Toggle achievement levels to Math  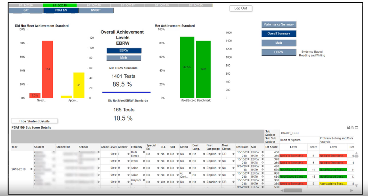pyautogui.click(x=124, y=58)
